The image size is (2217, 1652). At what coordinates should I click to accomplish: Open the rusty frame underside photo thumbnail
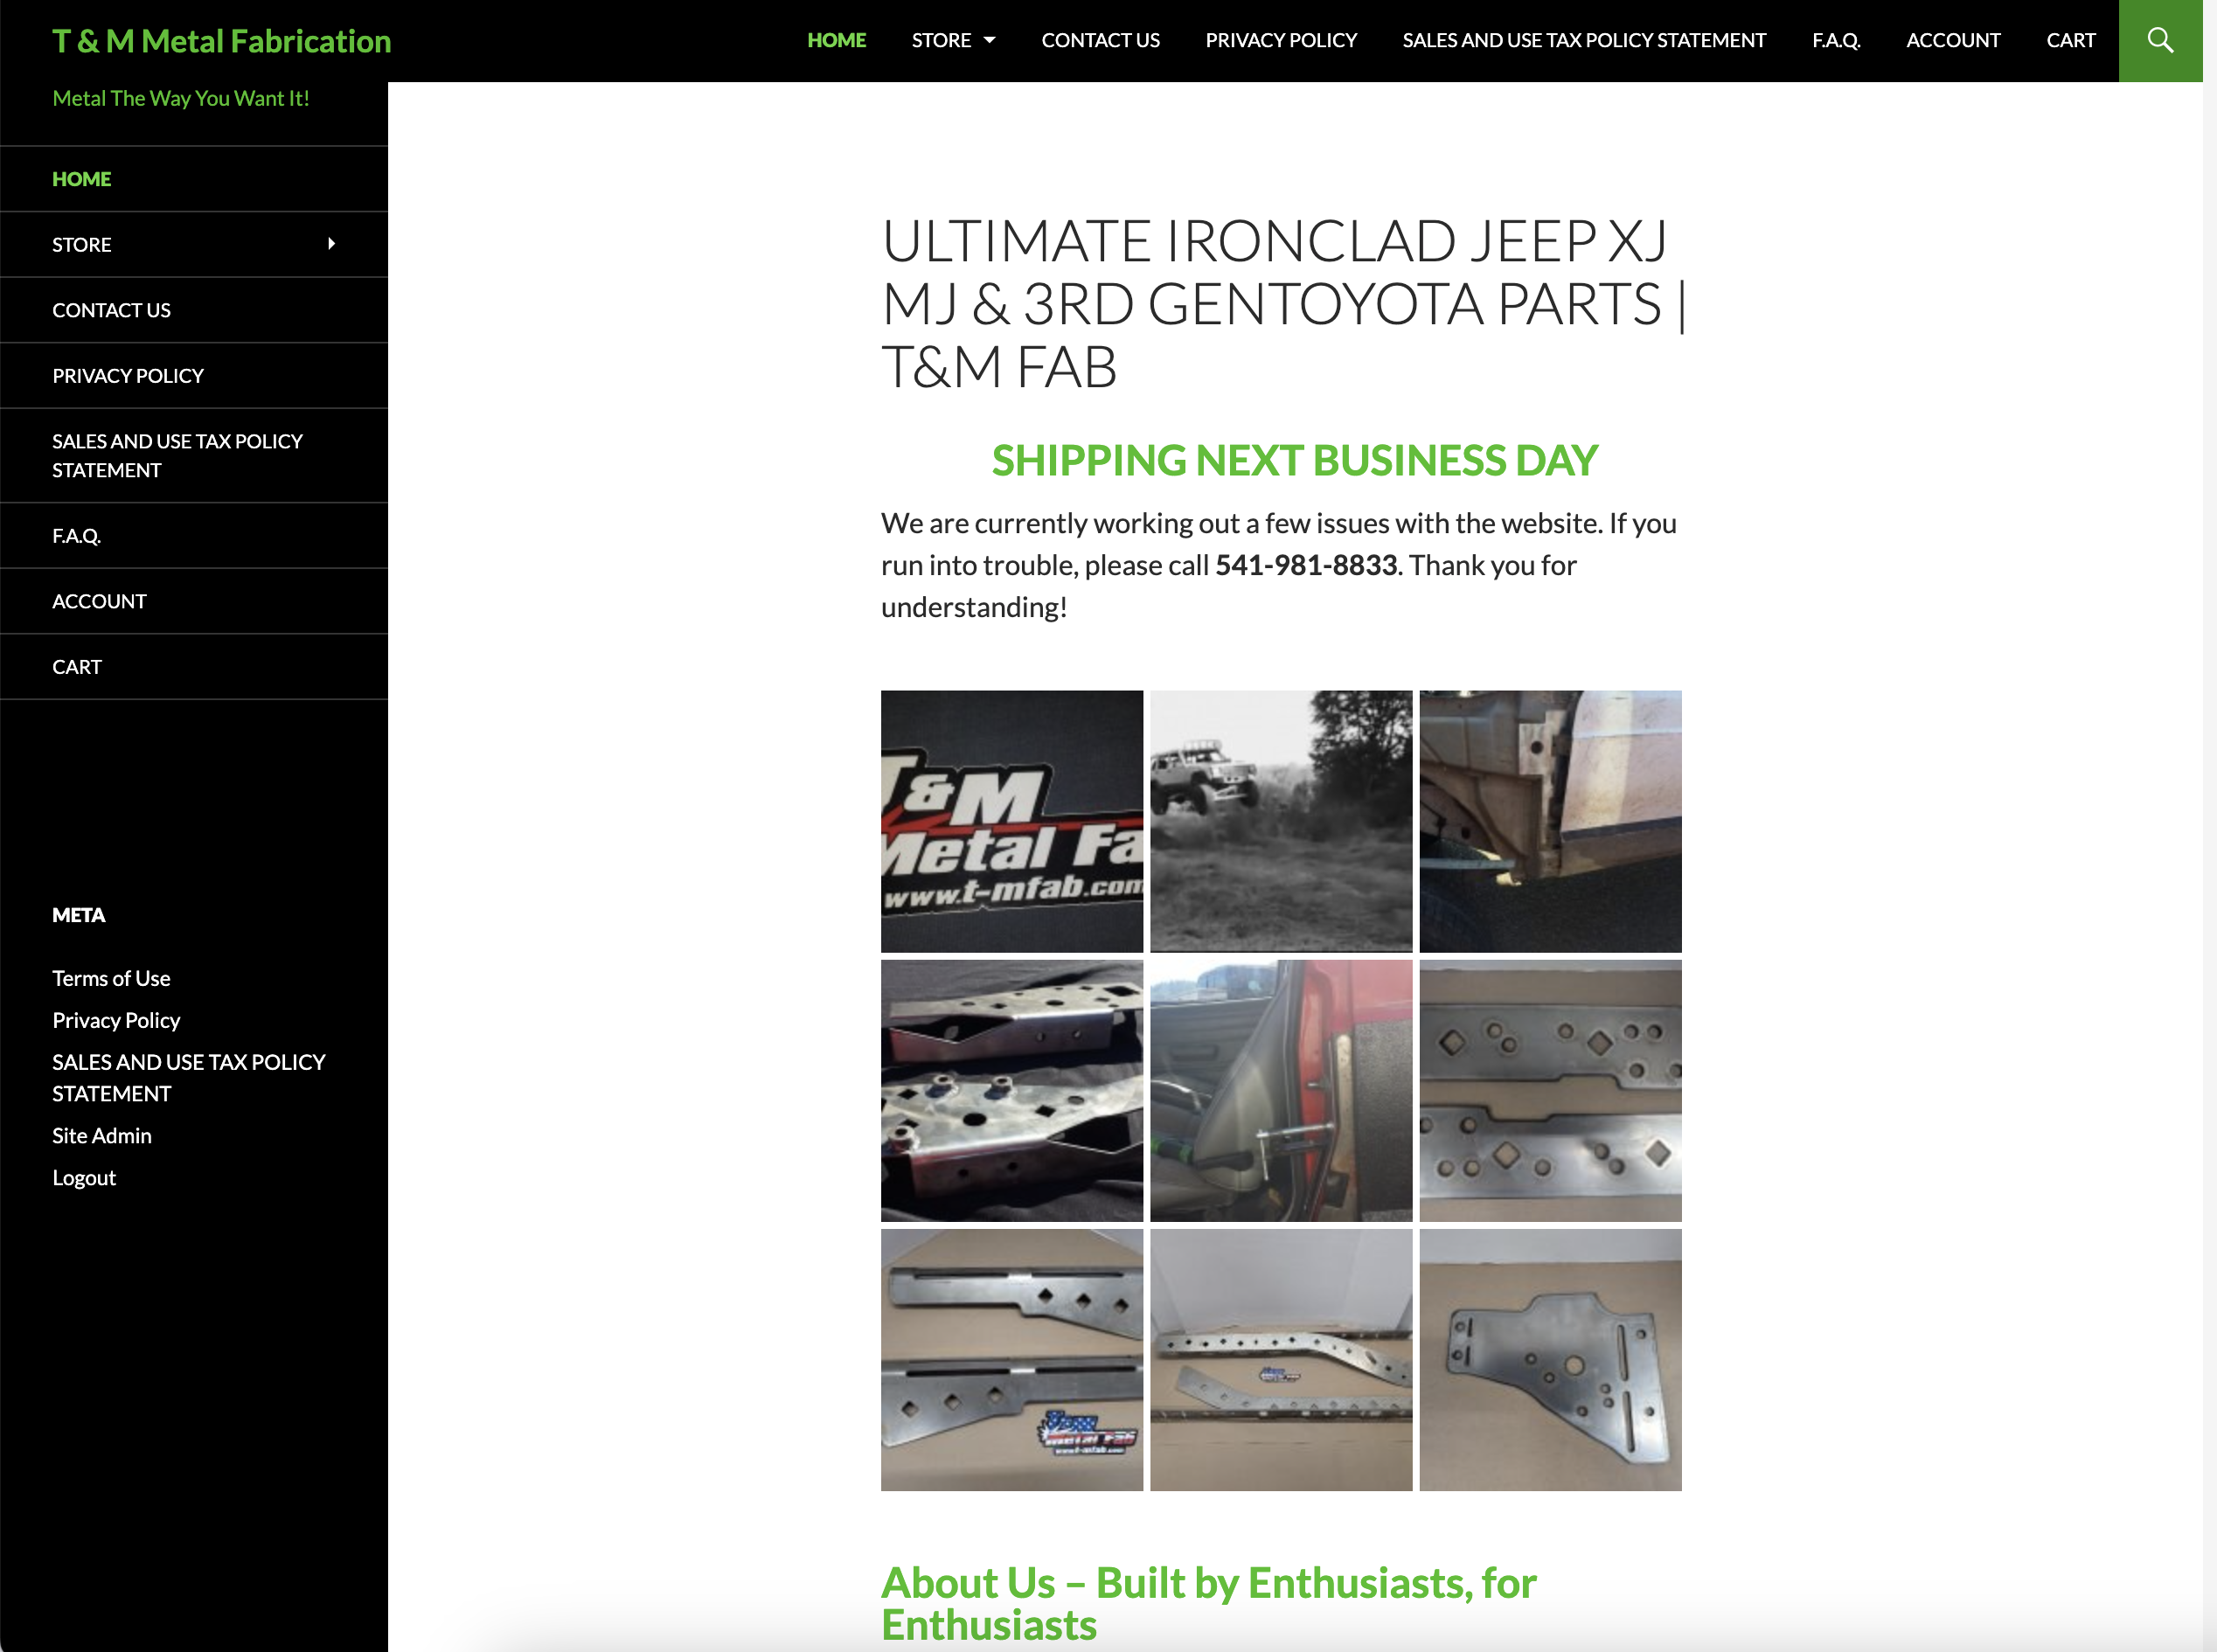(1550, 821)
